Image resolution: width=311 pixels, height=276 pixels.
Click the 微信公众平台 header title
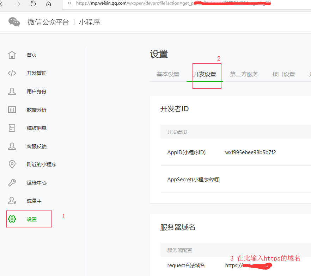coord(48,22)
